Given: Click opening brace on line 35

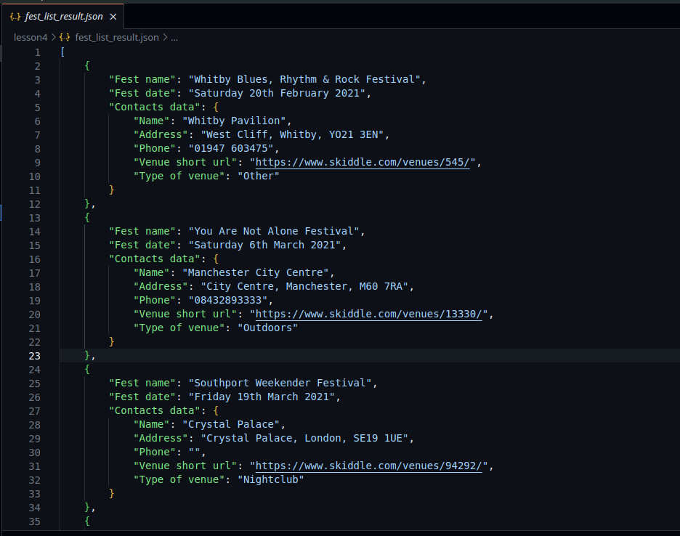Looking at the screenshot, I should pos(87,521).
